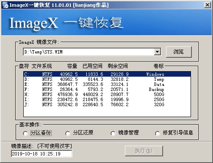Close the ImageX window
This screenshot has height=163, width=213.
(207, 5)
